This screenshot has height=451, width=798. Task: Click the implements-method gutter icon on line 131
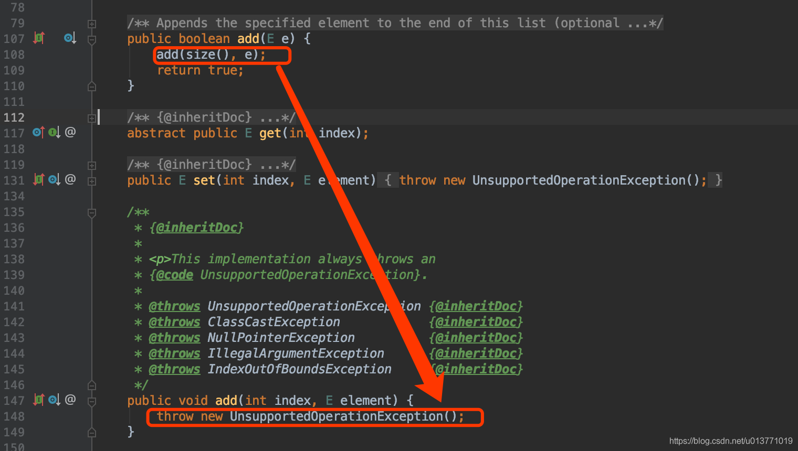tap(39, 179)
